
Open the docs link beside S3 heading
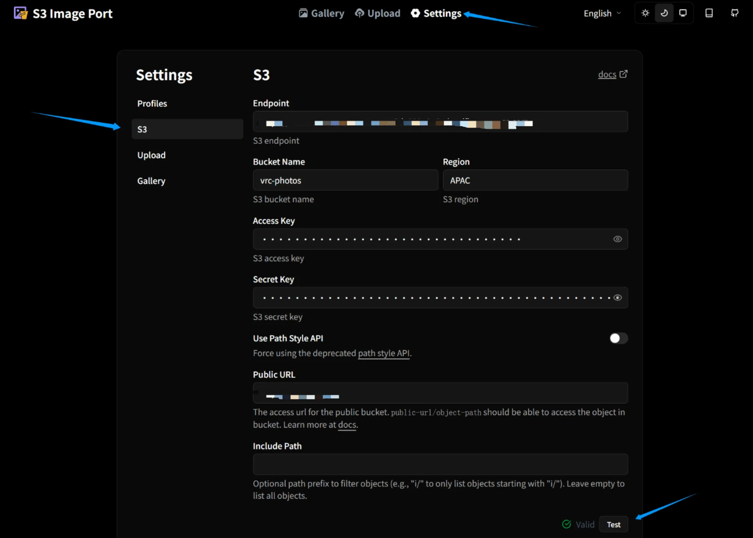click(x=613, y=74)
